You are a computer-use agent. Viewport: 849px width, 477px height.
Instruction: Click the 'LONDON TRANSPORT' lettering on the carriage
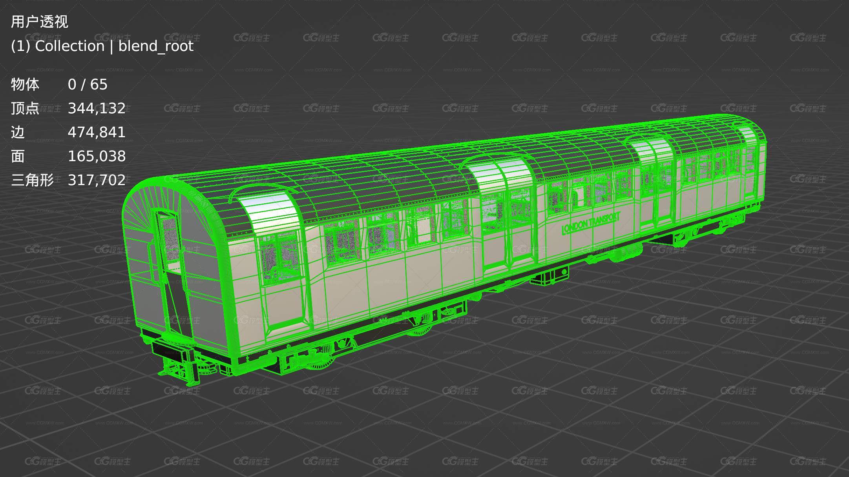point(591,223)
